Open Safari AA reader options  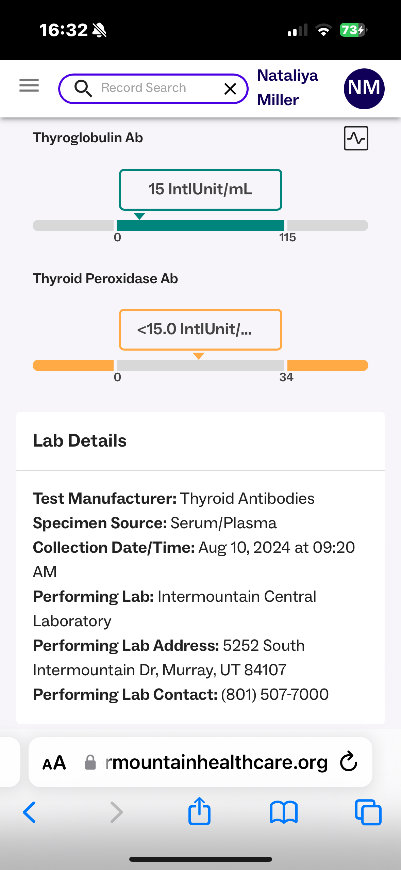tap(54, 762)
